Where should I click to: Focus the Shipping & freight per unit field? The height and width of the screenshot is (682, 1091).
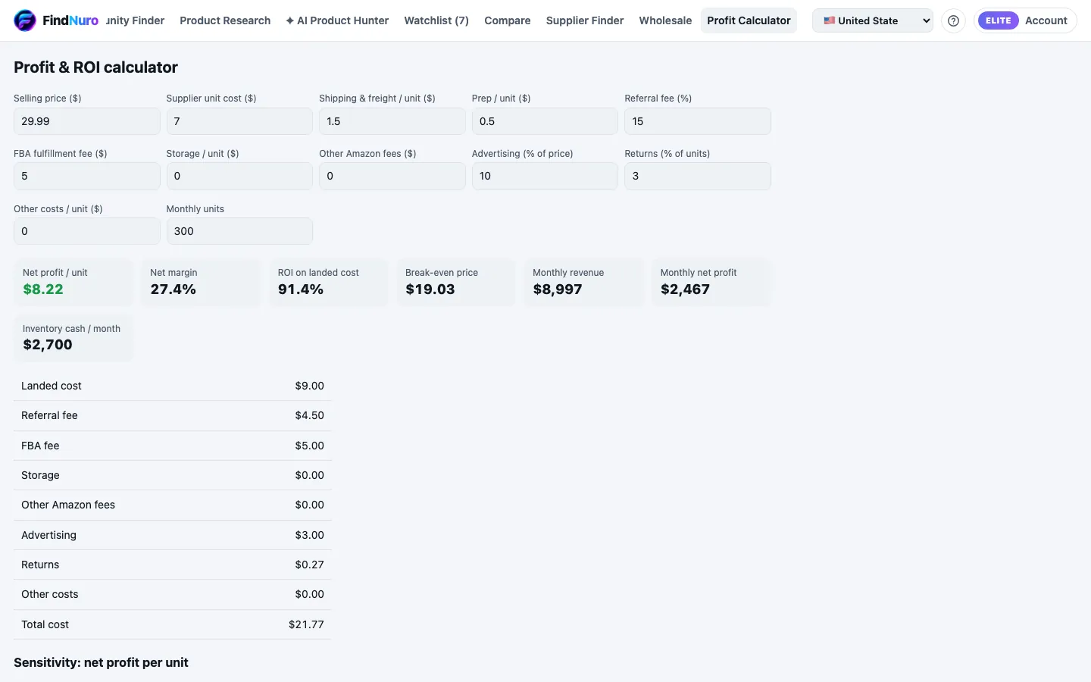(392, 121)
